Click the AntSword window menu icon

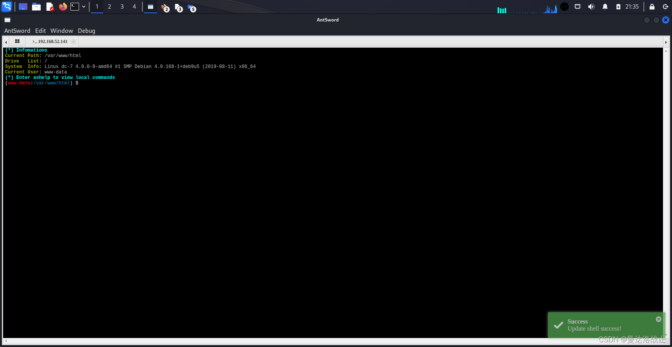click(7, 20)
